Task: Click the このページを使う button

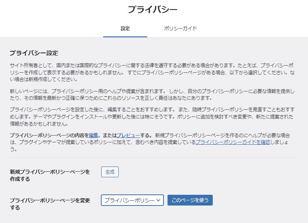Action: [190, 200]
